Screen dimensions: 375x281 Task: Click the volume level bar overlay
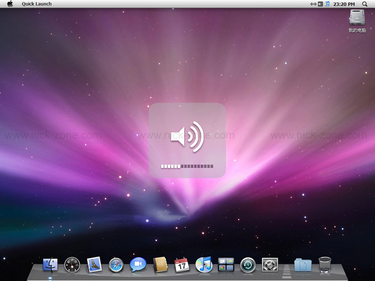coord(187,166)
